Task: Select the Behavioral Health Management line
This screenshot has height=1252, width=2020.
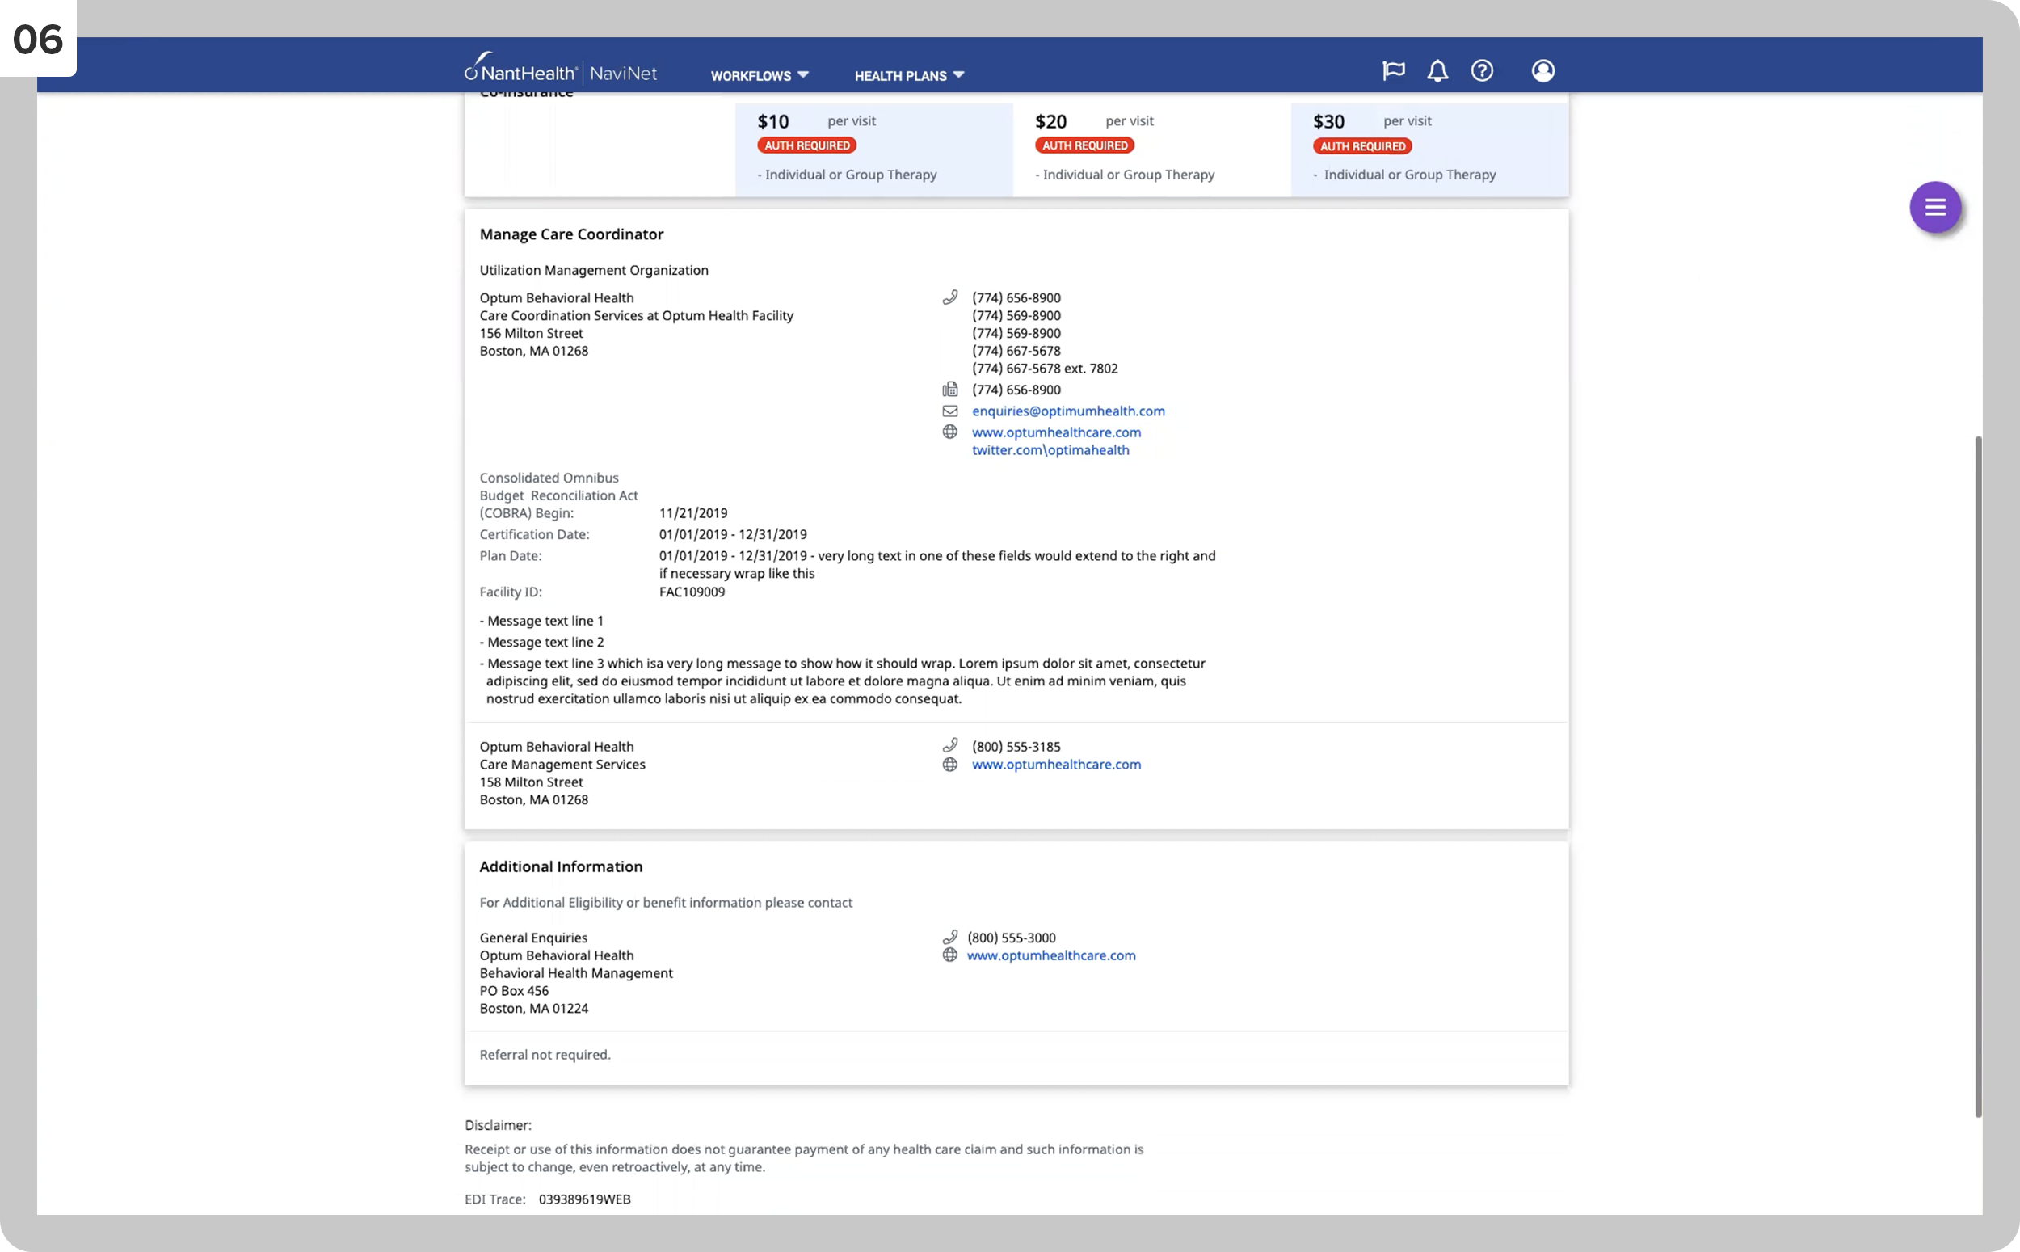Action: 576,973
